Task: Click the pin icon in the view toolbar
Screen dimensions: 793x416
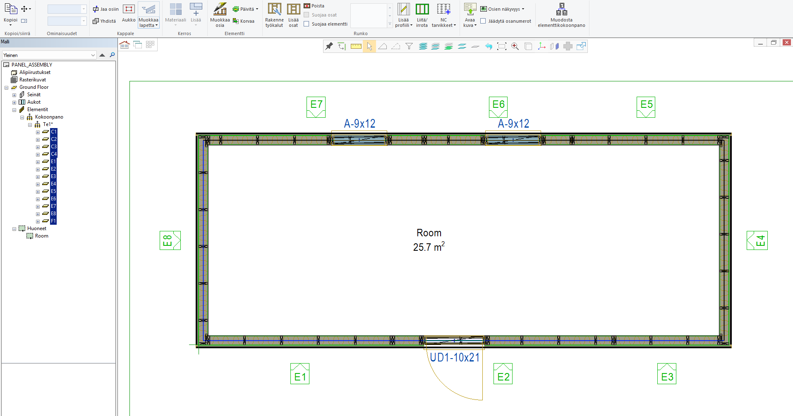Action: (x=329, y=46)
